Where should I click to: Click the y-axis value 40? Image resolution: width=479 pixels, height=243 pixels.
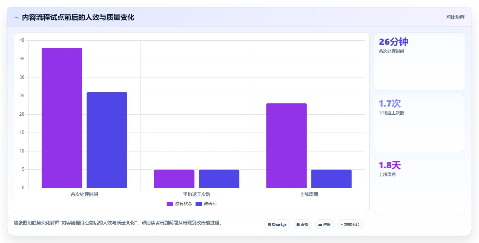[x=22, y=40]
